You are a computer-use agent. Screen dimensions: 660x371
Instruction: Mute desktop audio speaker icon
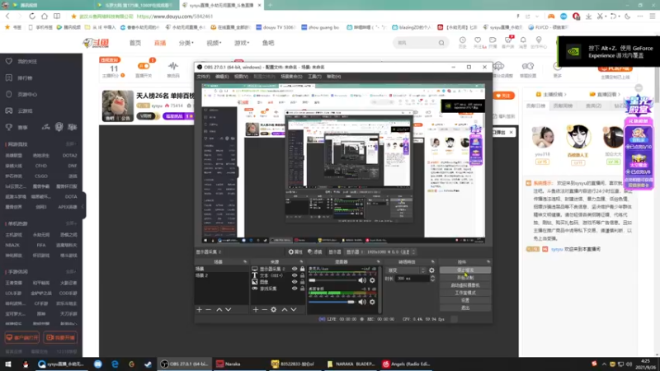[x=362, y=302]
